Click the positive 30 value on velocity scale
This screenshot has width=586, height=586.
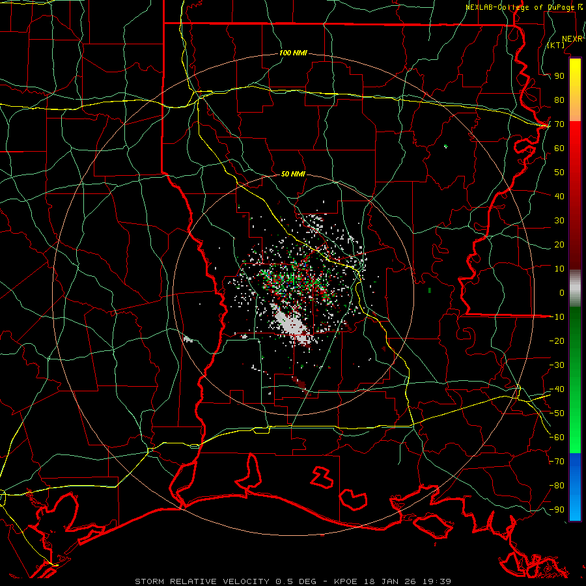pyautogui.click(x=559, y=221)
